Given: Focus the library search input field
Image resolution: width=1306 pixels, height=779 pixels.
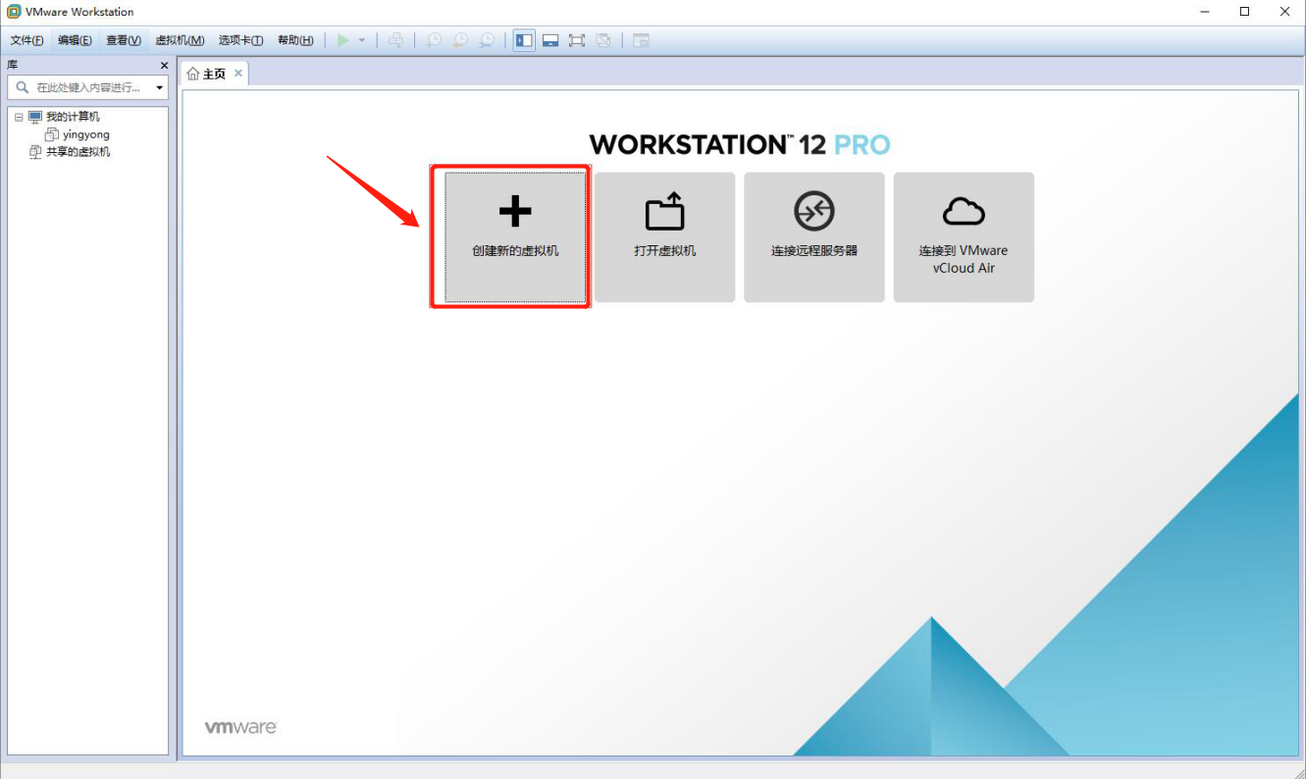Looking at the screenshot, I should pyautogui.click(x=86, y=87).
